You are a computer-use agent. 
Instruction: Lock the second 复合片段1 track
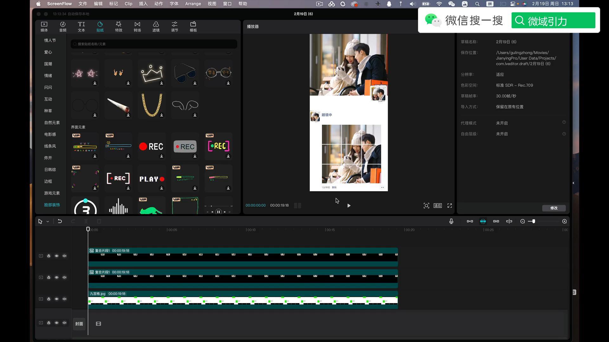click(x=49, y=277)
